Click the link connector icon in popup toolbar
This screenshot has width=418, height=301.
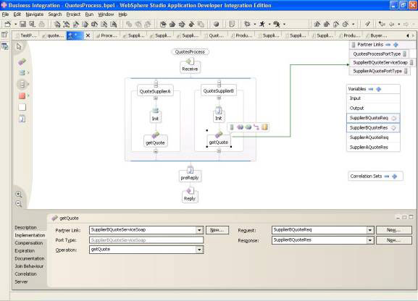256,127
